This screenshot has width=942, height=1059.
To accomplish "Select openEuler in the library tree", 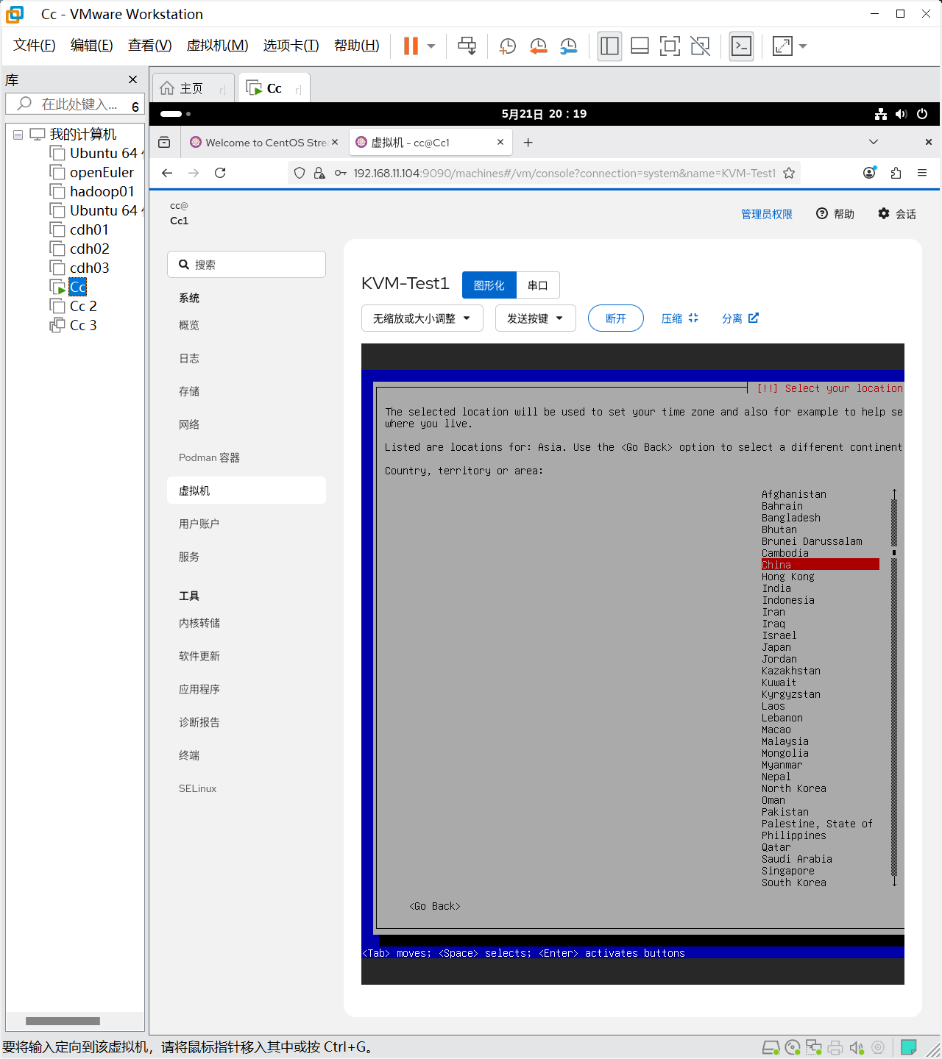I will click(x=102, y=172).
